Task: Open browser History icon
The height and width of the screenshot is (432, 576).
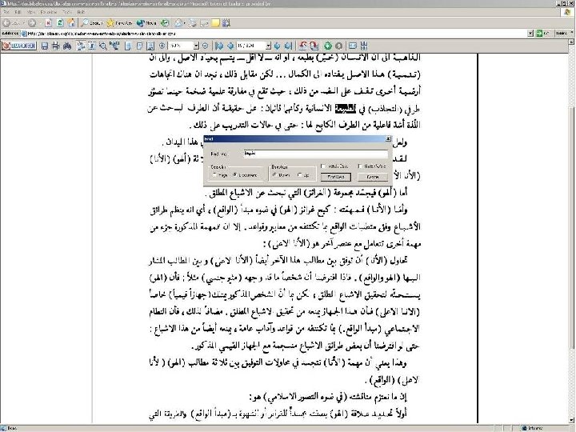Action: (x=166, y=22)
